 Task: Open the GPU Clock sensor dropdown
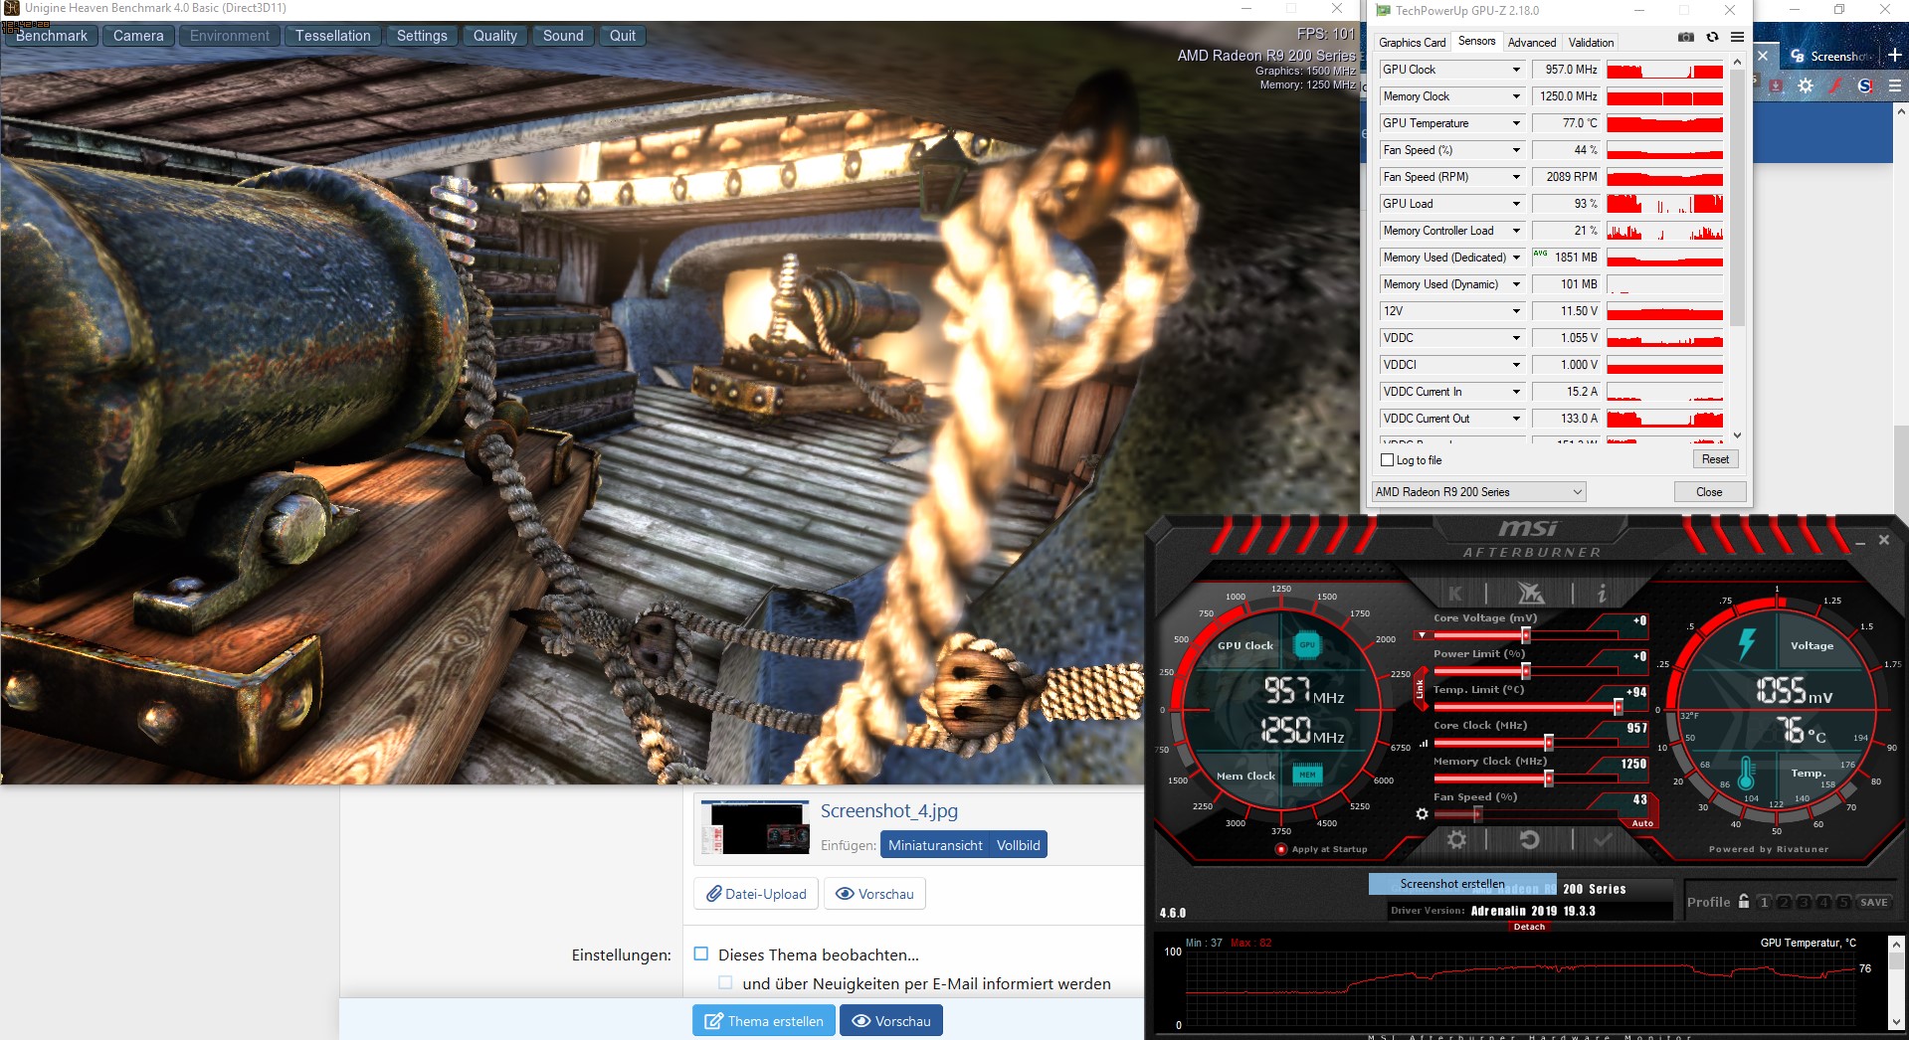click(1516, 70)
